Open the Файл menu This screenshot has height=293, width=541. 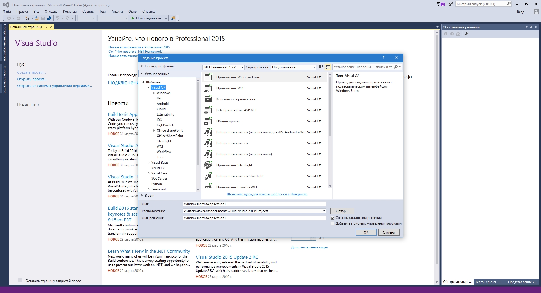[7, 12]
